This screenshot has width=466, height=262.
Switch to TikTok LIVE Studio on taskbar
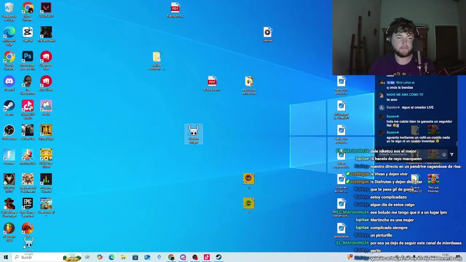click(x=206, y=257)
